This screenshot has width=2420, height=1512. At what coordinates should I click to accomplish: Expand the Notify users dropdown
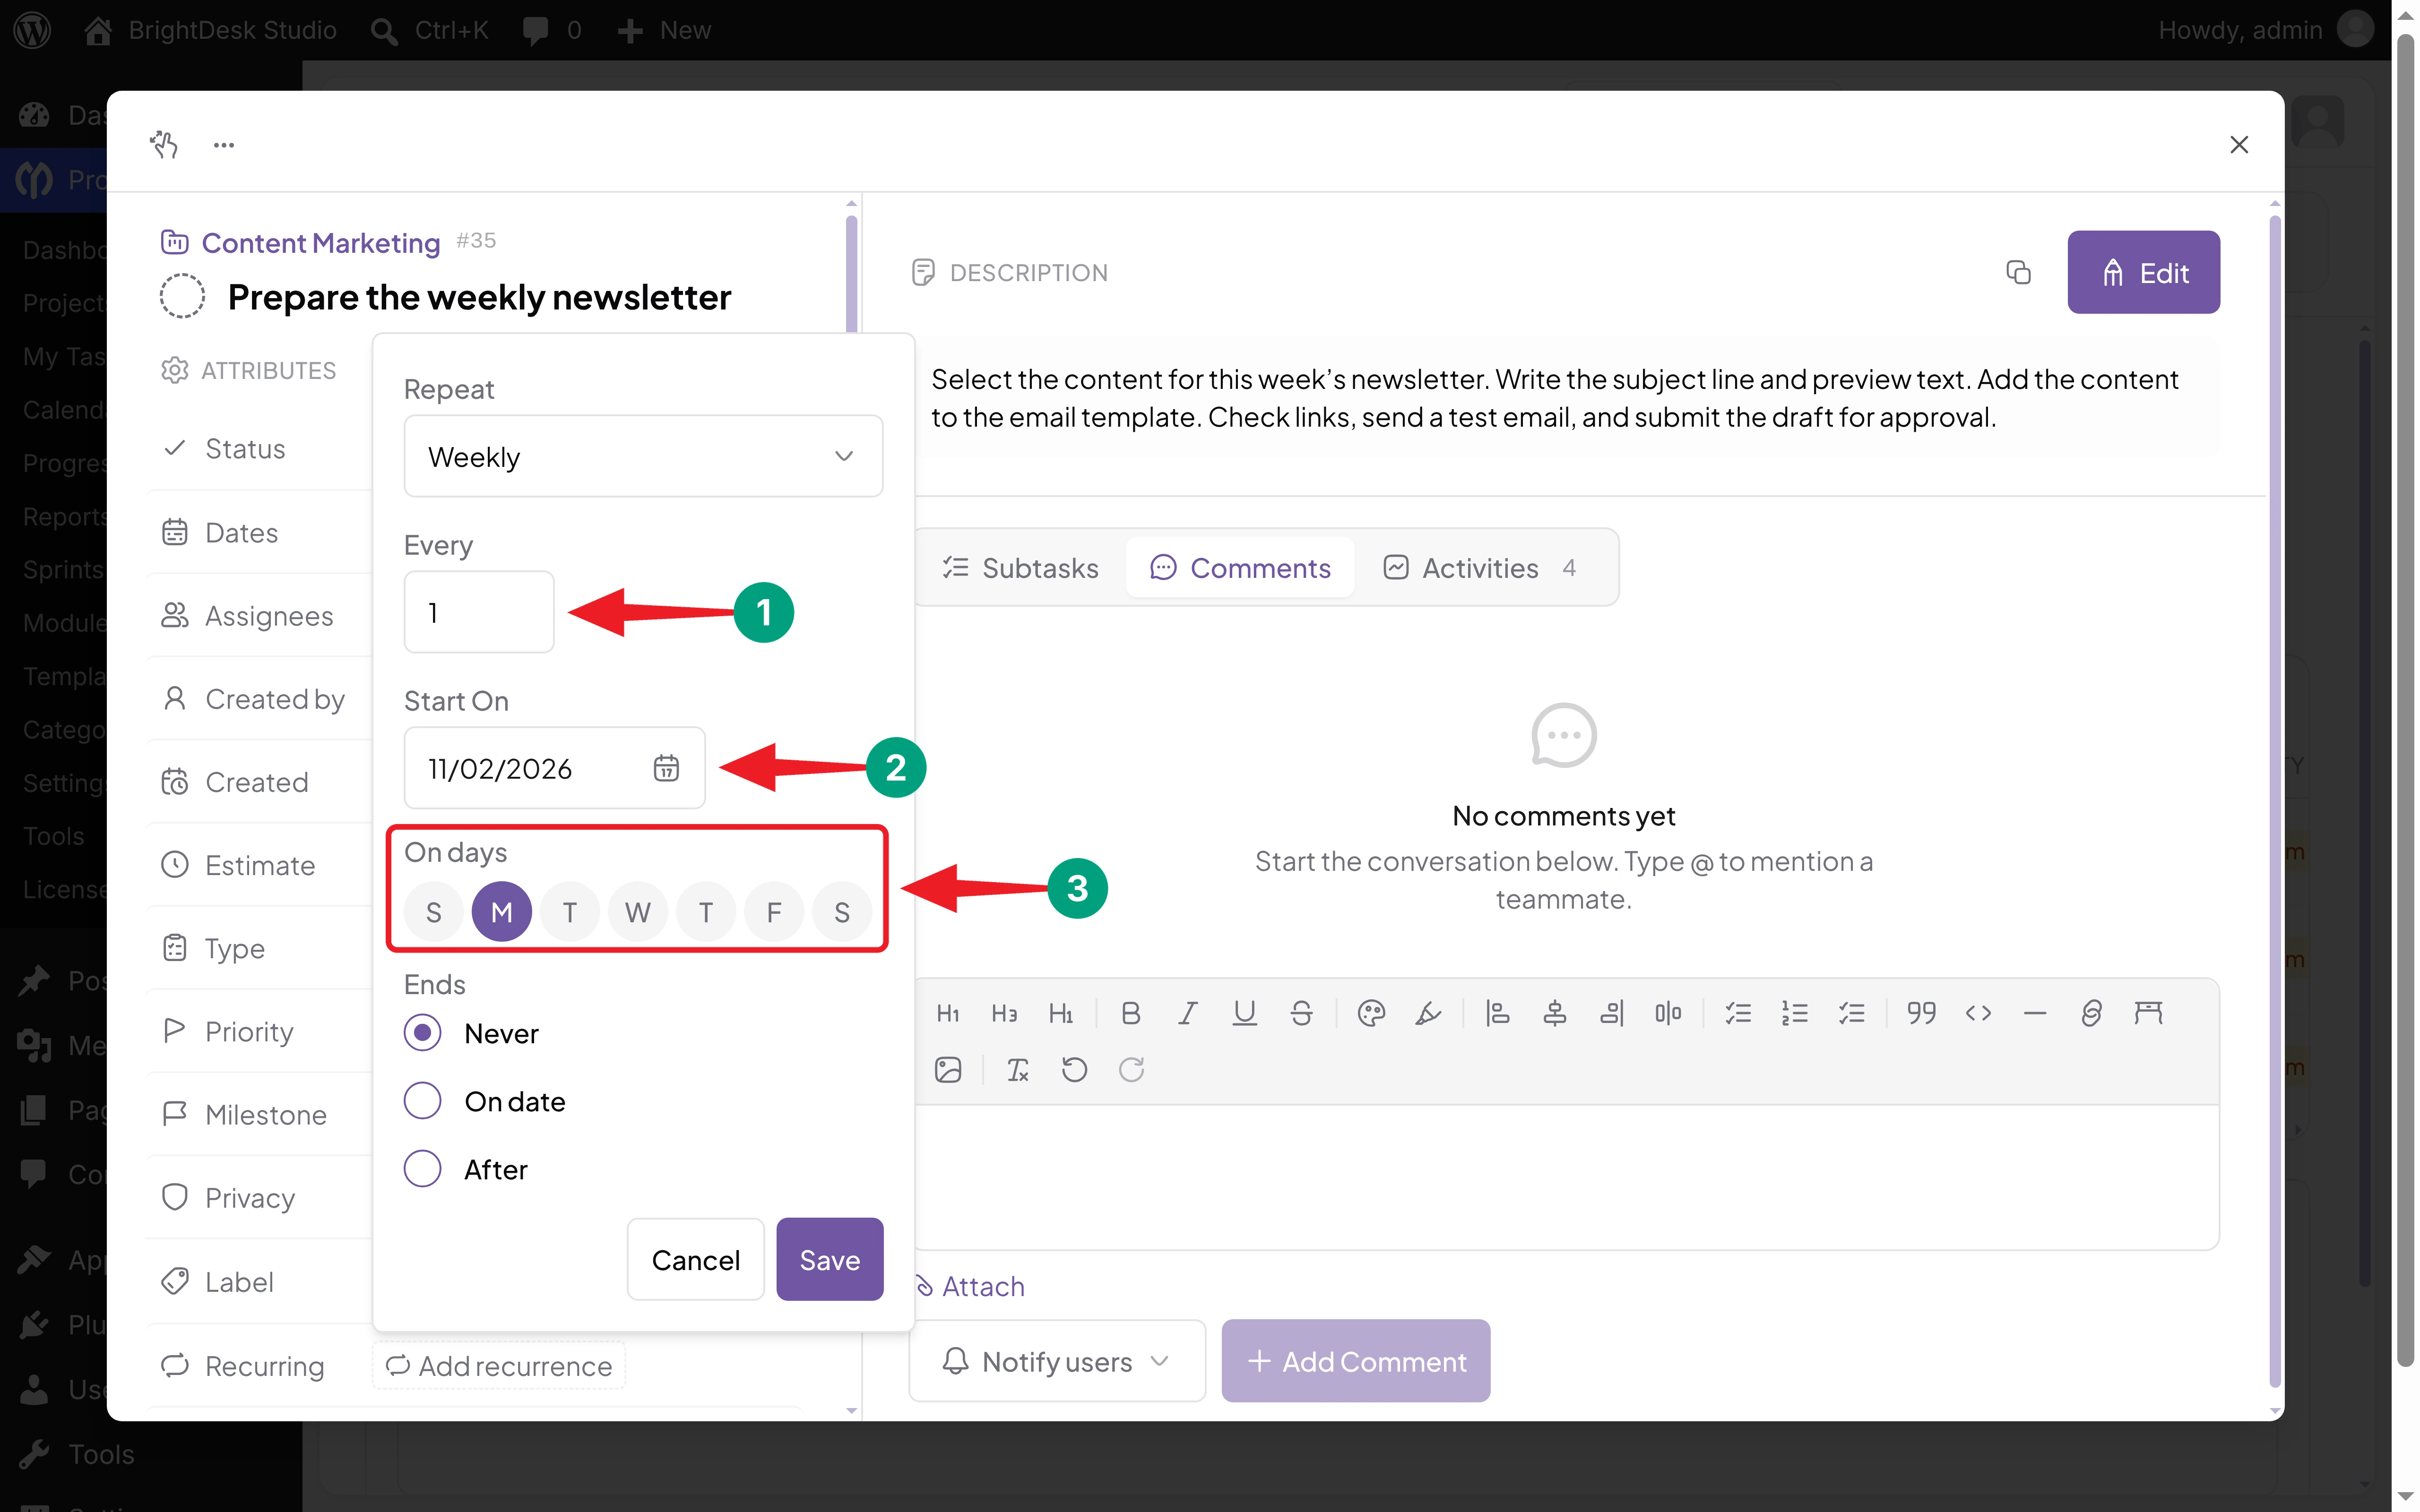coord(1057,1361)
